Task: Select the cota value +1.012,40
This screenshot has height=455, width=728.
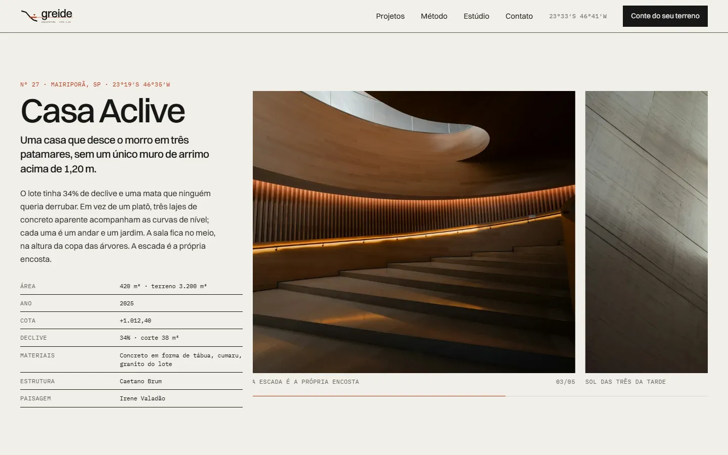Action: [x=135, y=321]
